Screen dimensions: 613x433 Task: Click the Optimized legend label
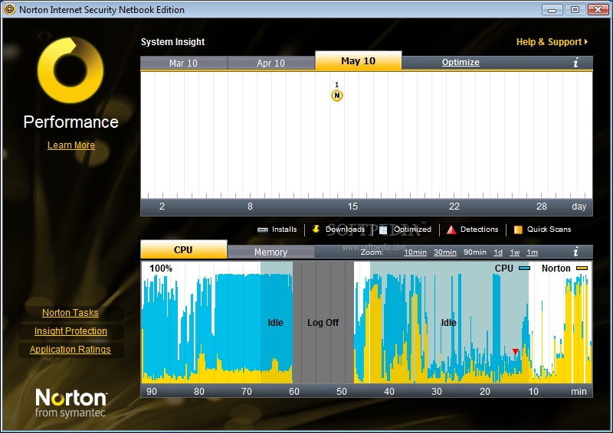click(x=412, y=230)
